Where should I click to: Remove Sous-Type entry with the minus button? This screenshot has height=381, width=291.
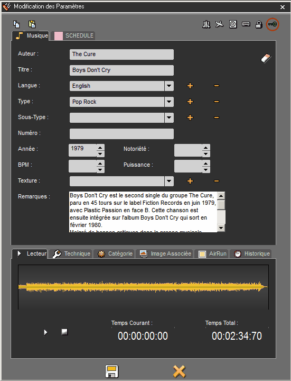[217, 117]
